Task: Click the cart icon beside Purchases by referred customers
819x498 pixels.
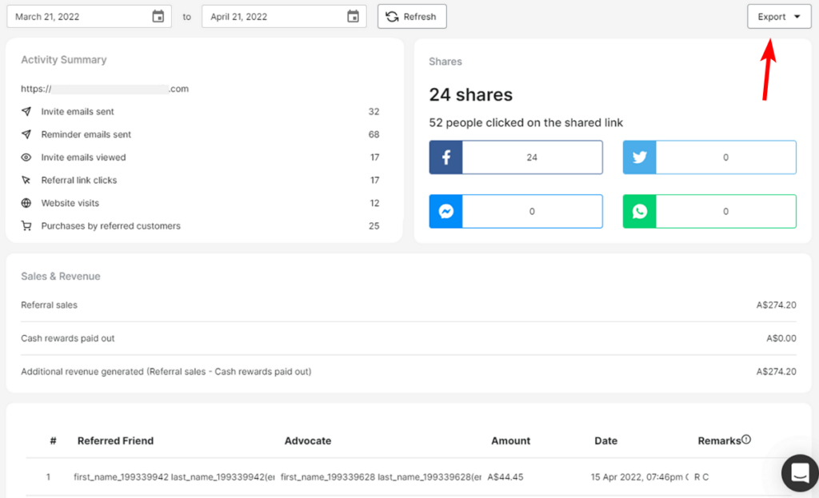Action: [26, 225]
